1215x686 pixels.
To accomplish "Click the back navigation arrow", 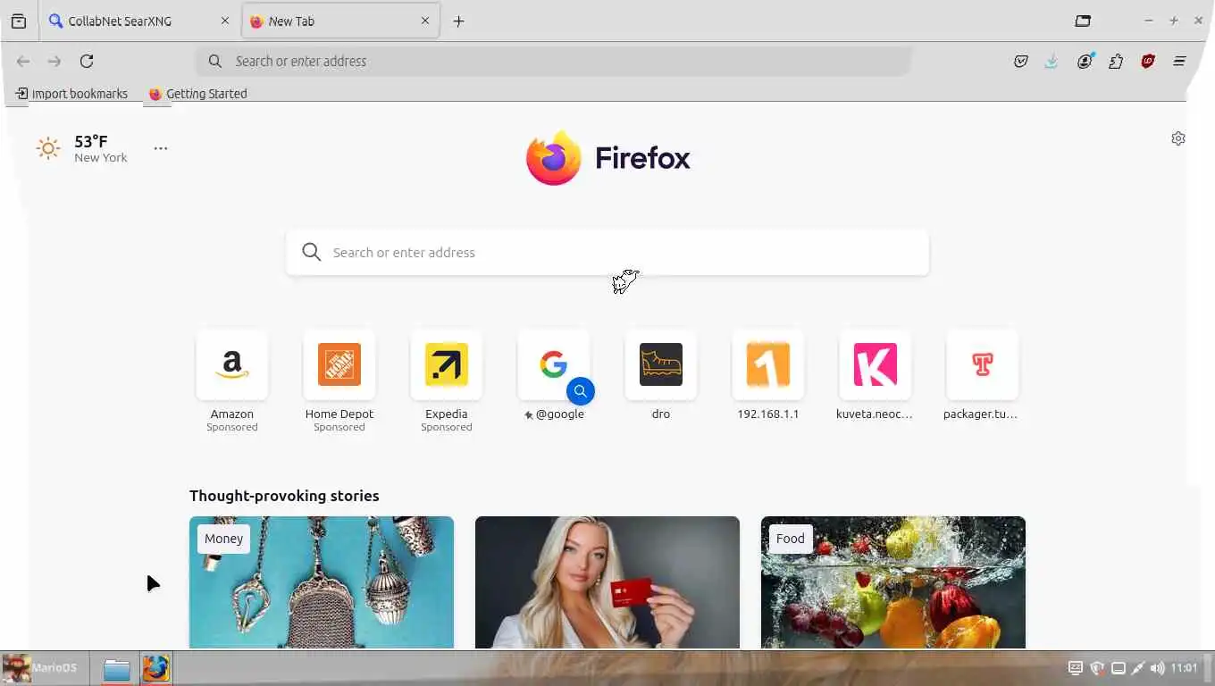I will point(23,62).
